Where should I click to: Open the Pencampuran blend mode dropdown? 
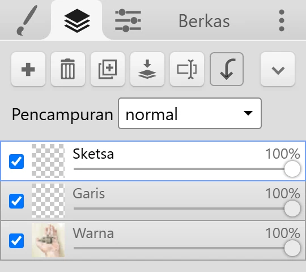190,113
